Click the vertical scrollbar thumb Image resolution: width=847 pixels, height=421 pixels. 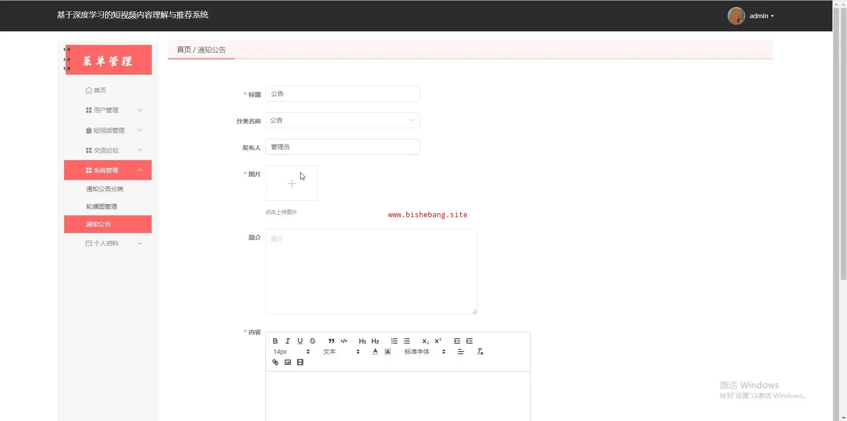(x=843, y=144)
